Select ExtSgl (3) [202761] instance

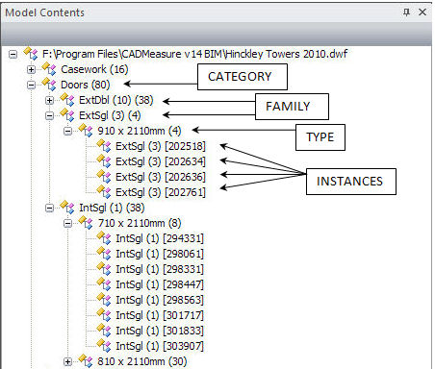pos(161,192)
